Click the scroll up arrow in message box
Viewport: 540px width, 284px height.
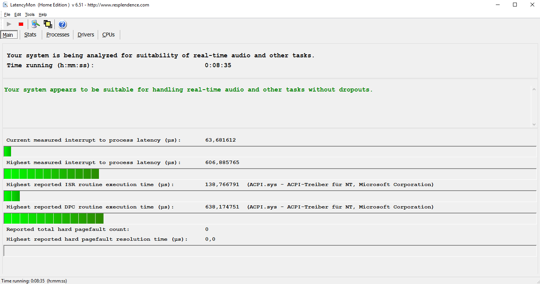tap(534, 90)
